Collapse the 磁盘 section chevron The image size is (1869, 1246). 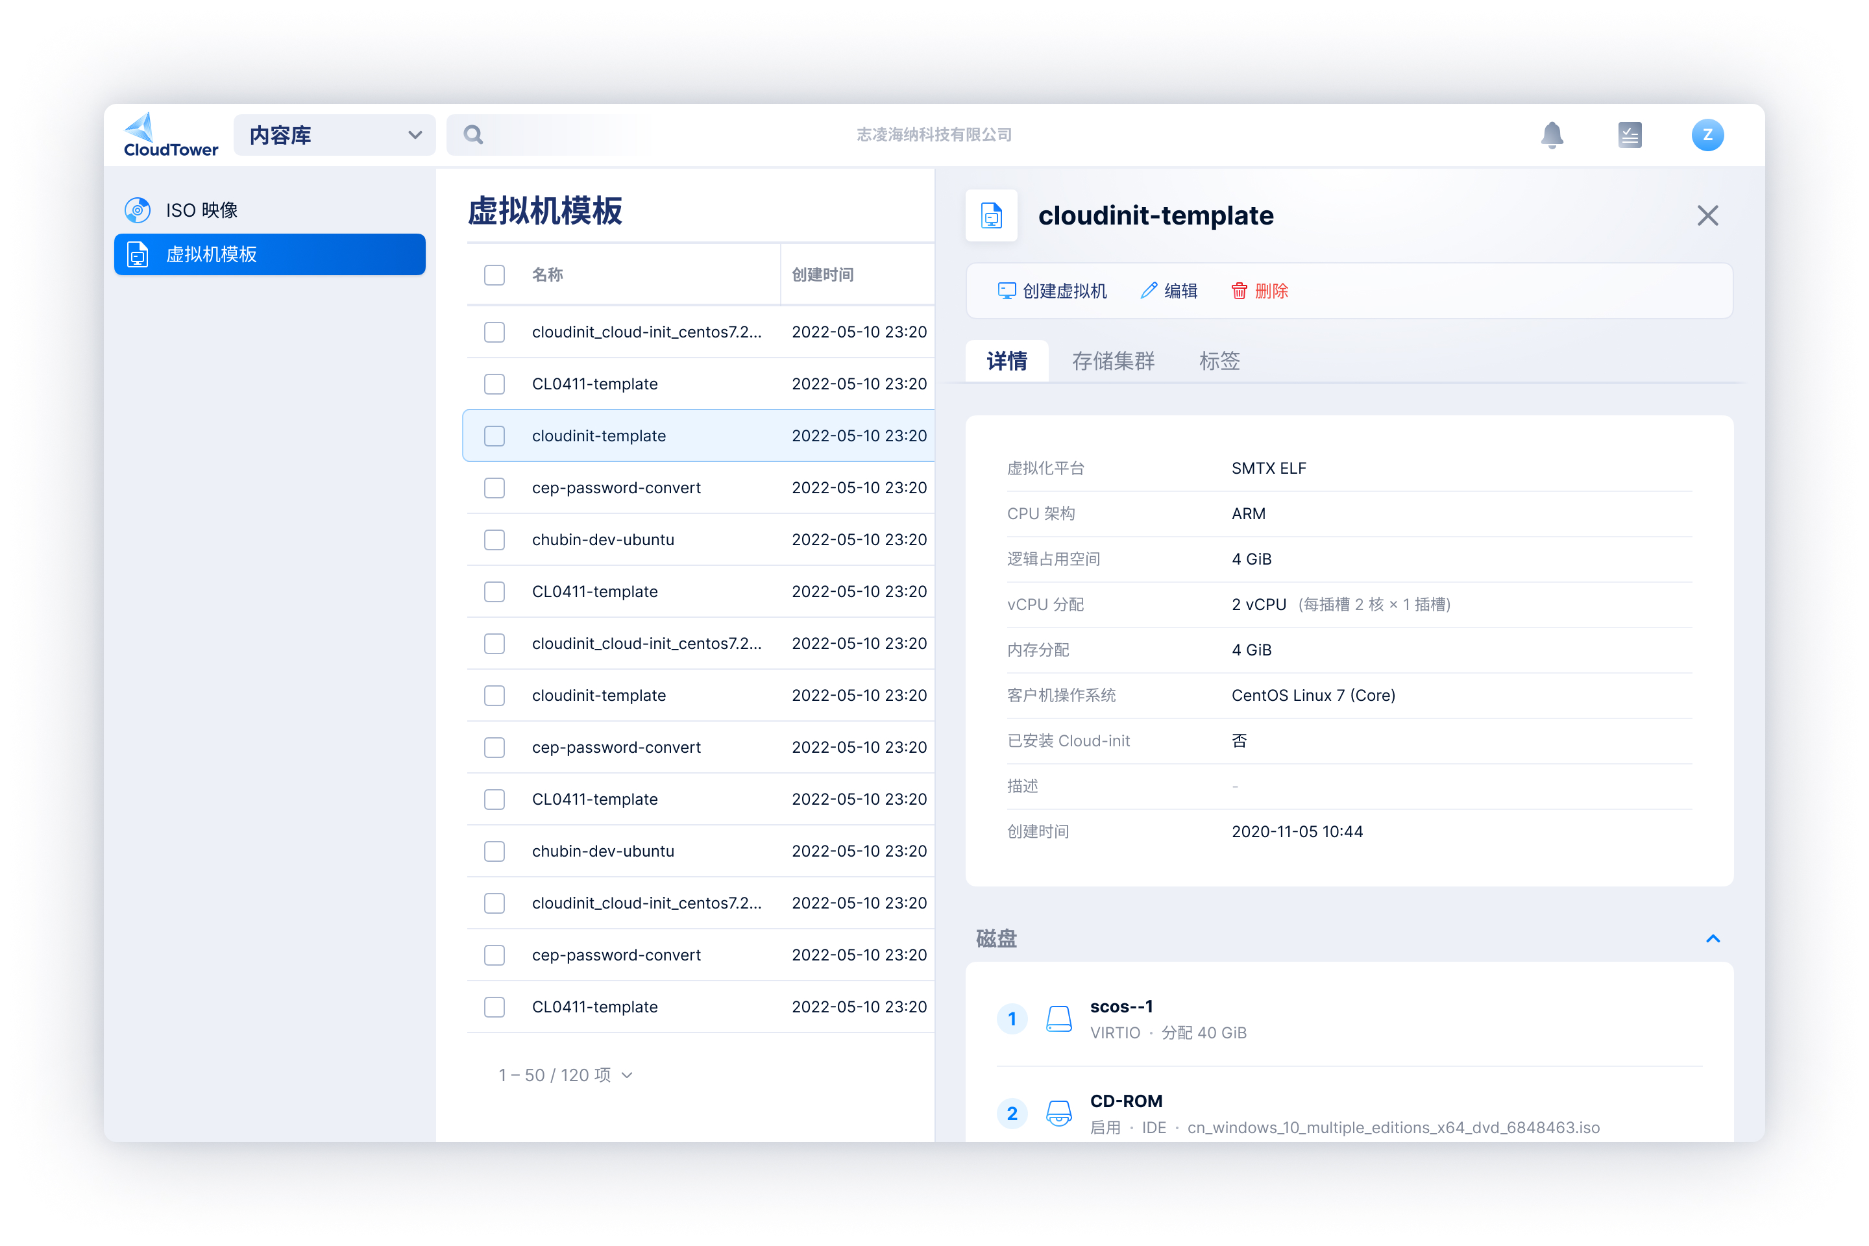point(1713,939)
